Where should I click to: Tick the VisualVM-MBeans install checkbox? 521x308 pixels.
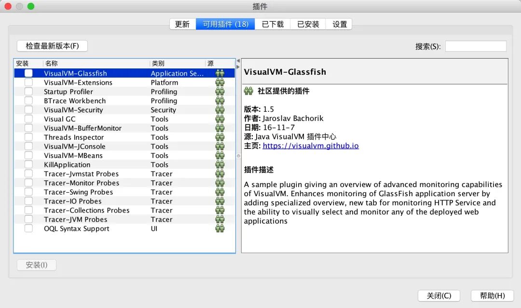[28, 155]
